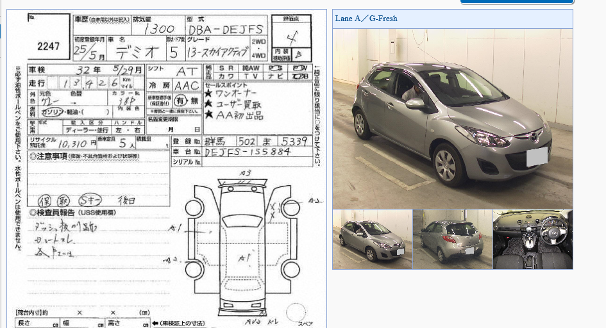Click the main silver Demio photo
The height and width of the screenshot is (328, 606).
(x=453, y=119)
